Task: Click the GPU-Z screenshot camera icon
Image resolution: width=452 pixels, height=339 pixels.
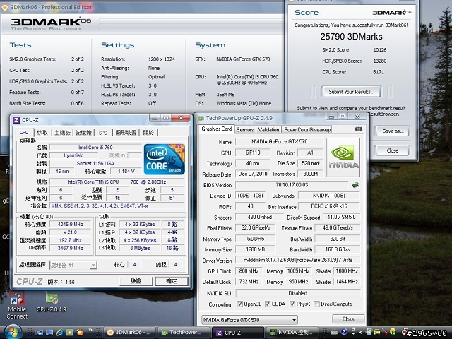Action: (x=359, y=129)
